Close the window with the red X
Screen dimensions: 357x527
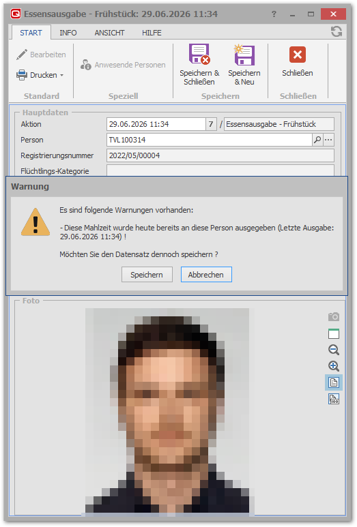point(333,14)
